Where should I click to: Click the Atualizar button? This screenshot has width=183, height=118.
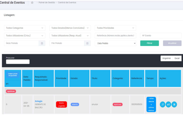[x=172, y=43]
